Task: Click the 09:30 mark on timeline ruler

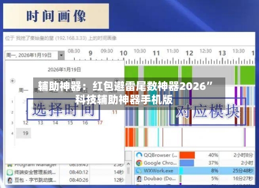Action: coord(107,51)
